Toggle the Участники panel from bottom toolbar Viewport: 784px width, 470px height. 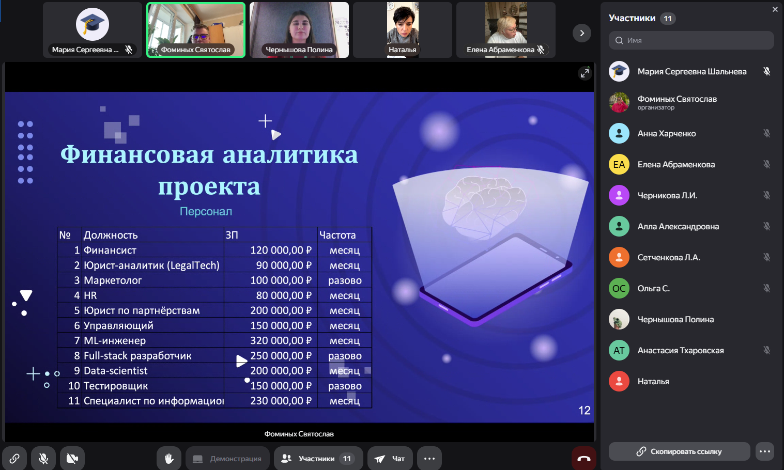click(x=318, y=459)
